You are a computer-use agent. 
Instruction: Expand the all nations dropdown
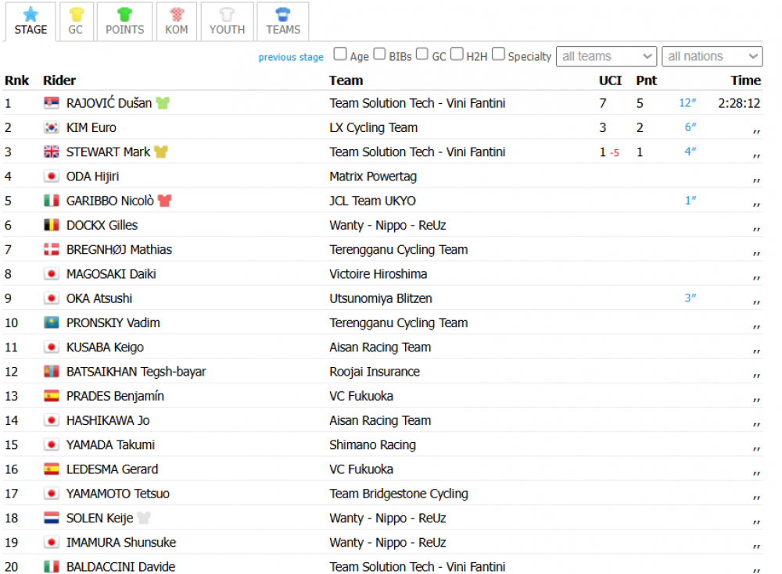click(x=712, y=56)
